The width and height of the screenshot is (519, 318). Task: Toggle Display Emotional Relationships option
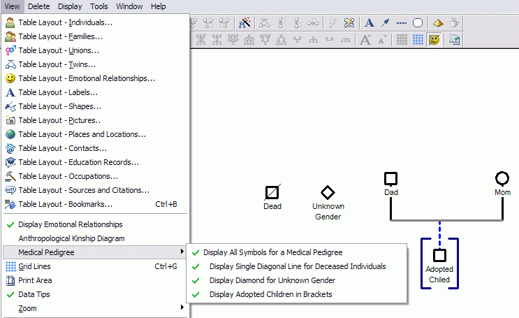pos(70,224)
